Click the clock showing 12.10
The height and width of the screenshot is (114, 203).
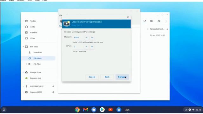pyautogui.click(x=198, y=110)
